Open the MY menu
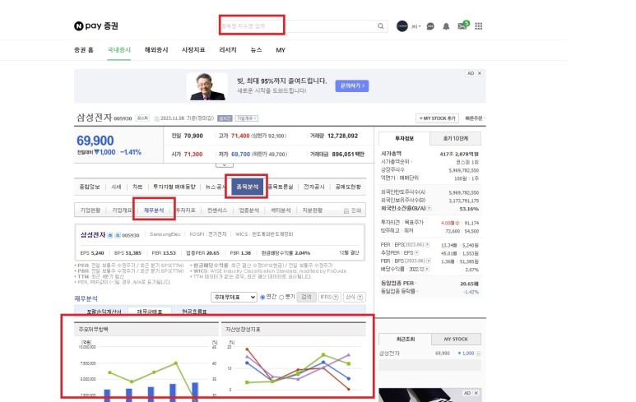The width and height of the screenshot is (636, 402). (x=281, y=50)
